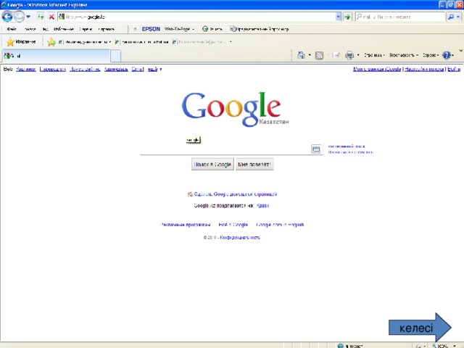The image size is (464, 348).
Task: Click the Google Казахстан logo
Action: pos(235,109)
